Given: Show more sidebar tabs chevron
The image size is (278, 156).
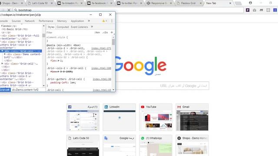Looking at the screenshot, I should (x=92, y=27).
